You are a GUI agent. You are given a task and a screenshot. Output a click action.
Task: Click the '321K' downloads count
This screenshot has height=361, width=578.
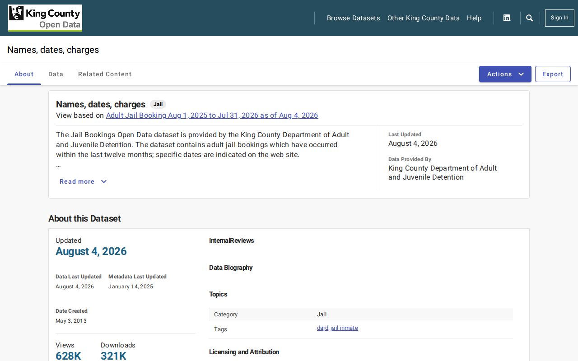(113, 356)
